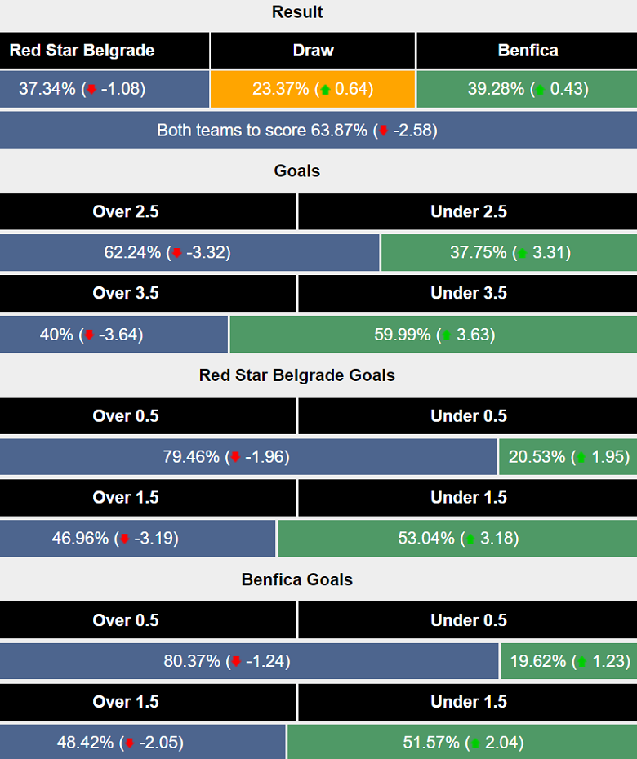Image resolution: width=637 pixels, height=759 pixels.
Task: Click red arrow in Both teams to score
Action: tap(383, 131)
